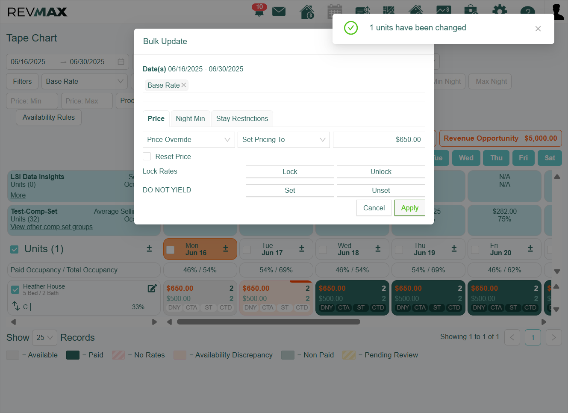Switch to the Stay Restrictions tab
This screenshot has height=413, width=568.
[x=242, y=118]
